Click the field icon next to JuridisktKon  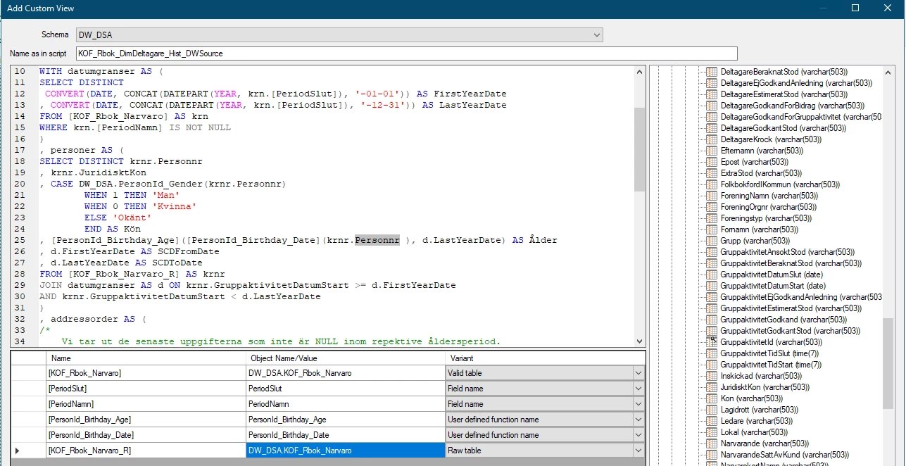coord(712,387)
